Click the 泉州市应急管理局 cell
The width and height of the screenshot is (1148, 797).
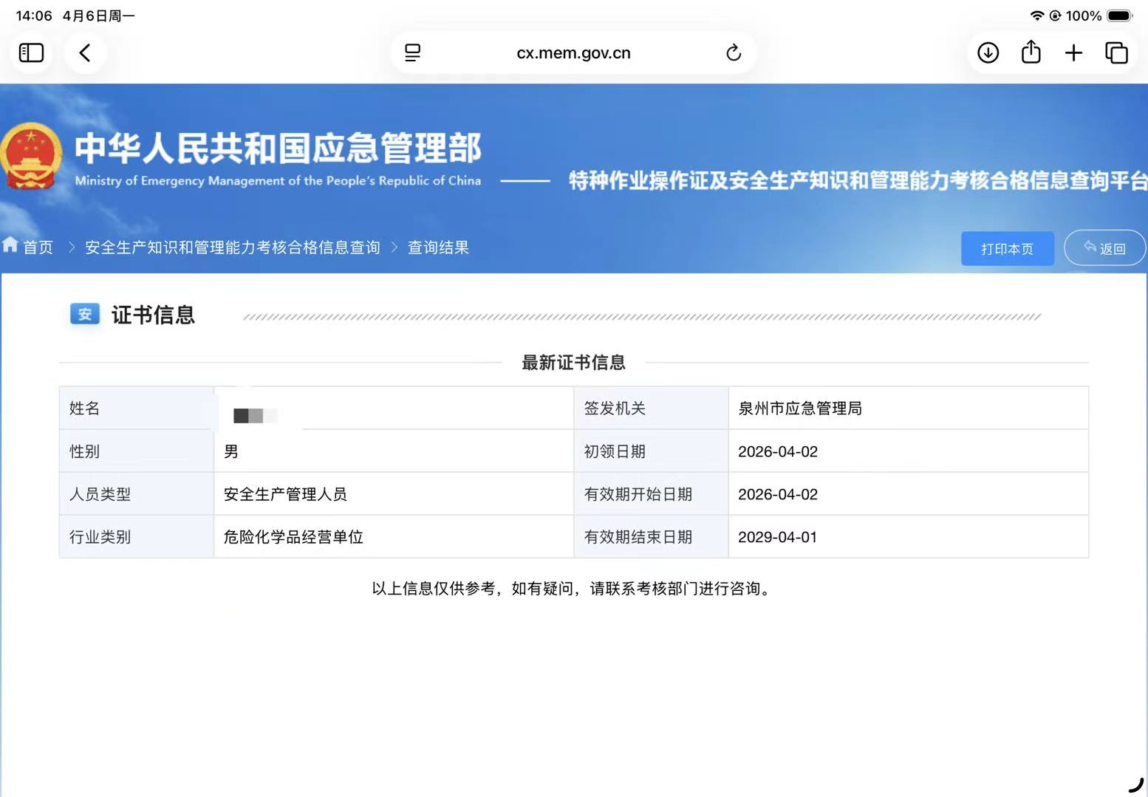800,408
